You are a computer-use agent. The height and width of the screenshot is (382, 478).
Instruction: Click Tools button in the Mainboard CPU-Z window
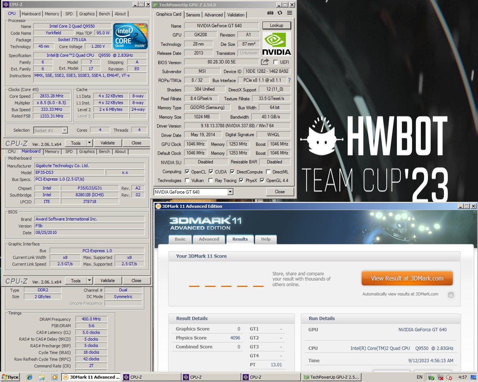click(76, 281)
